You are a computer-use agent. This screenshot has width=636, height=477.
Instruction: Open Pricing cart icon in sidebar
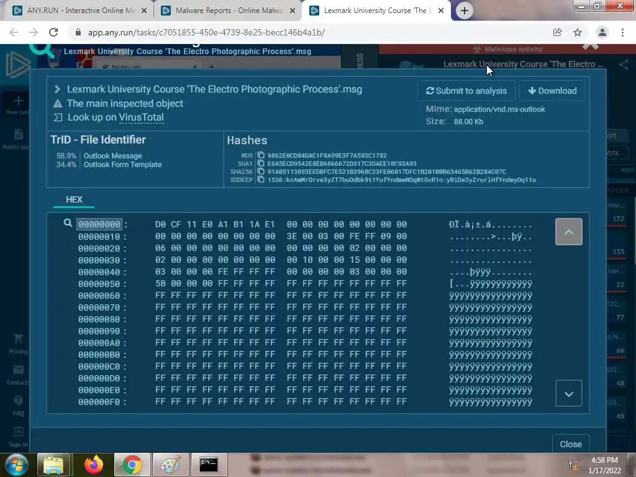(x=18, y=338)
